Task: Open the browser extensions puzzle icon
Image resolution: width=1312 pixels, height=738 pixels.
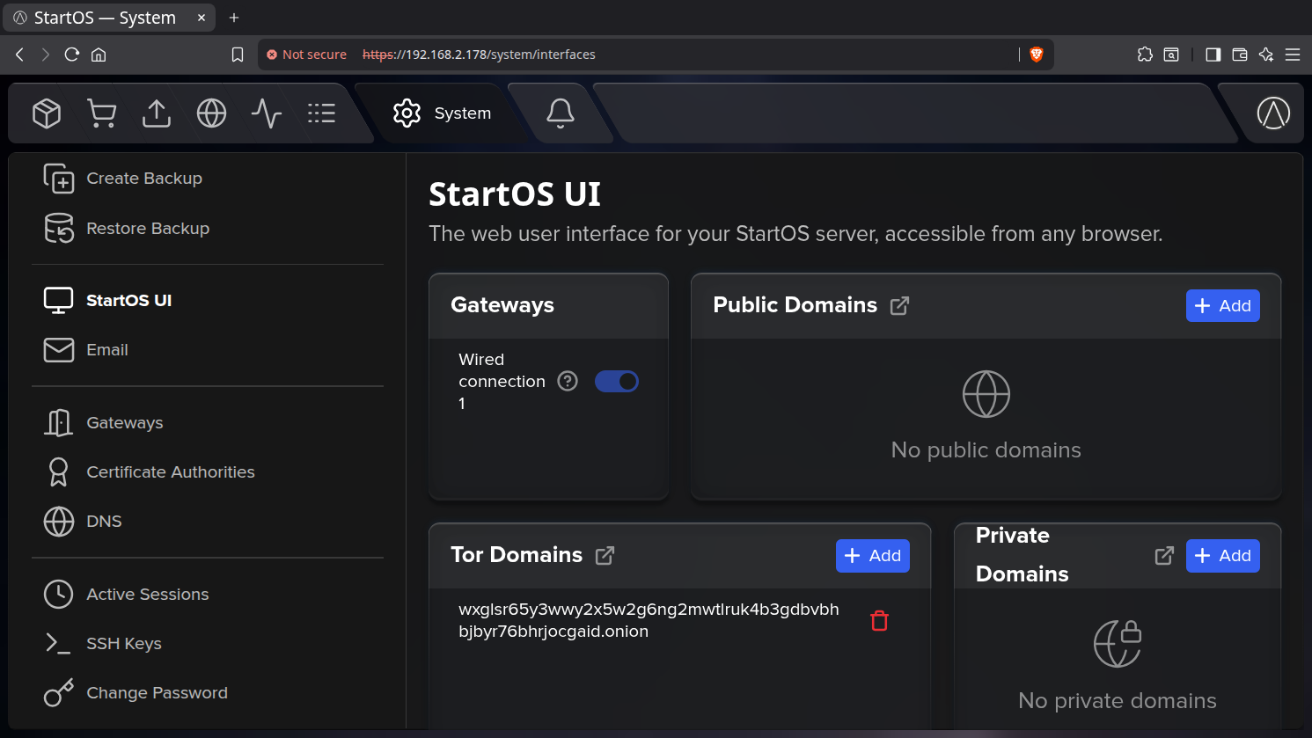Action: click(x=1145, y=55)
